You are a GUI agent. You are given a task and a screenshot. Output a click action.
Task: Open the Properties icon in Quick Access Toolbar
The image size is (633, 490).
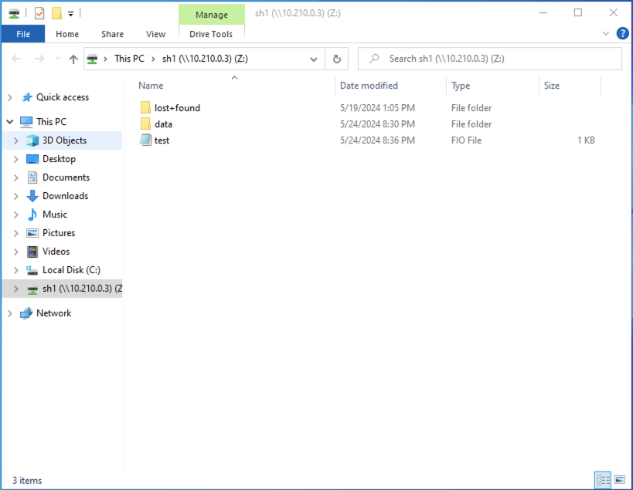[x=39, y=13]
